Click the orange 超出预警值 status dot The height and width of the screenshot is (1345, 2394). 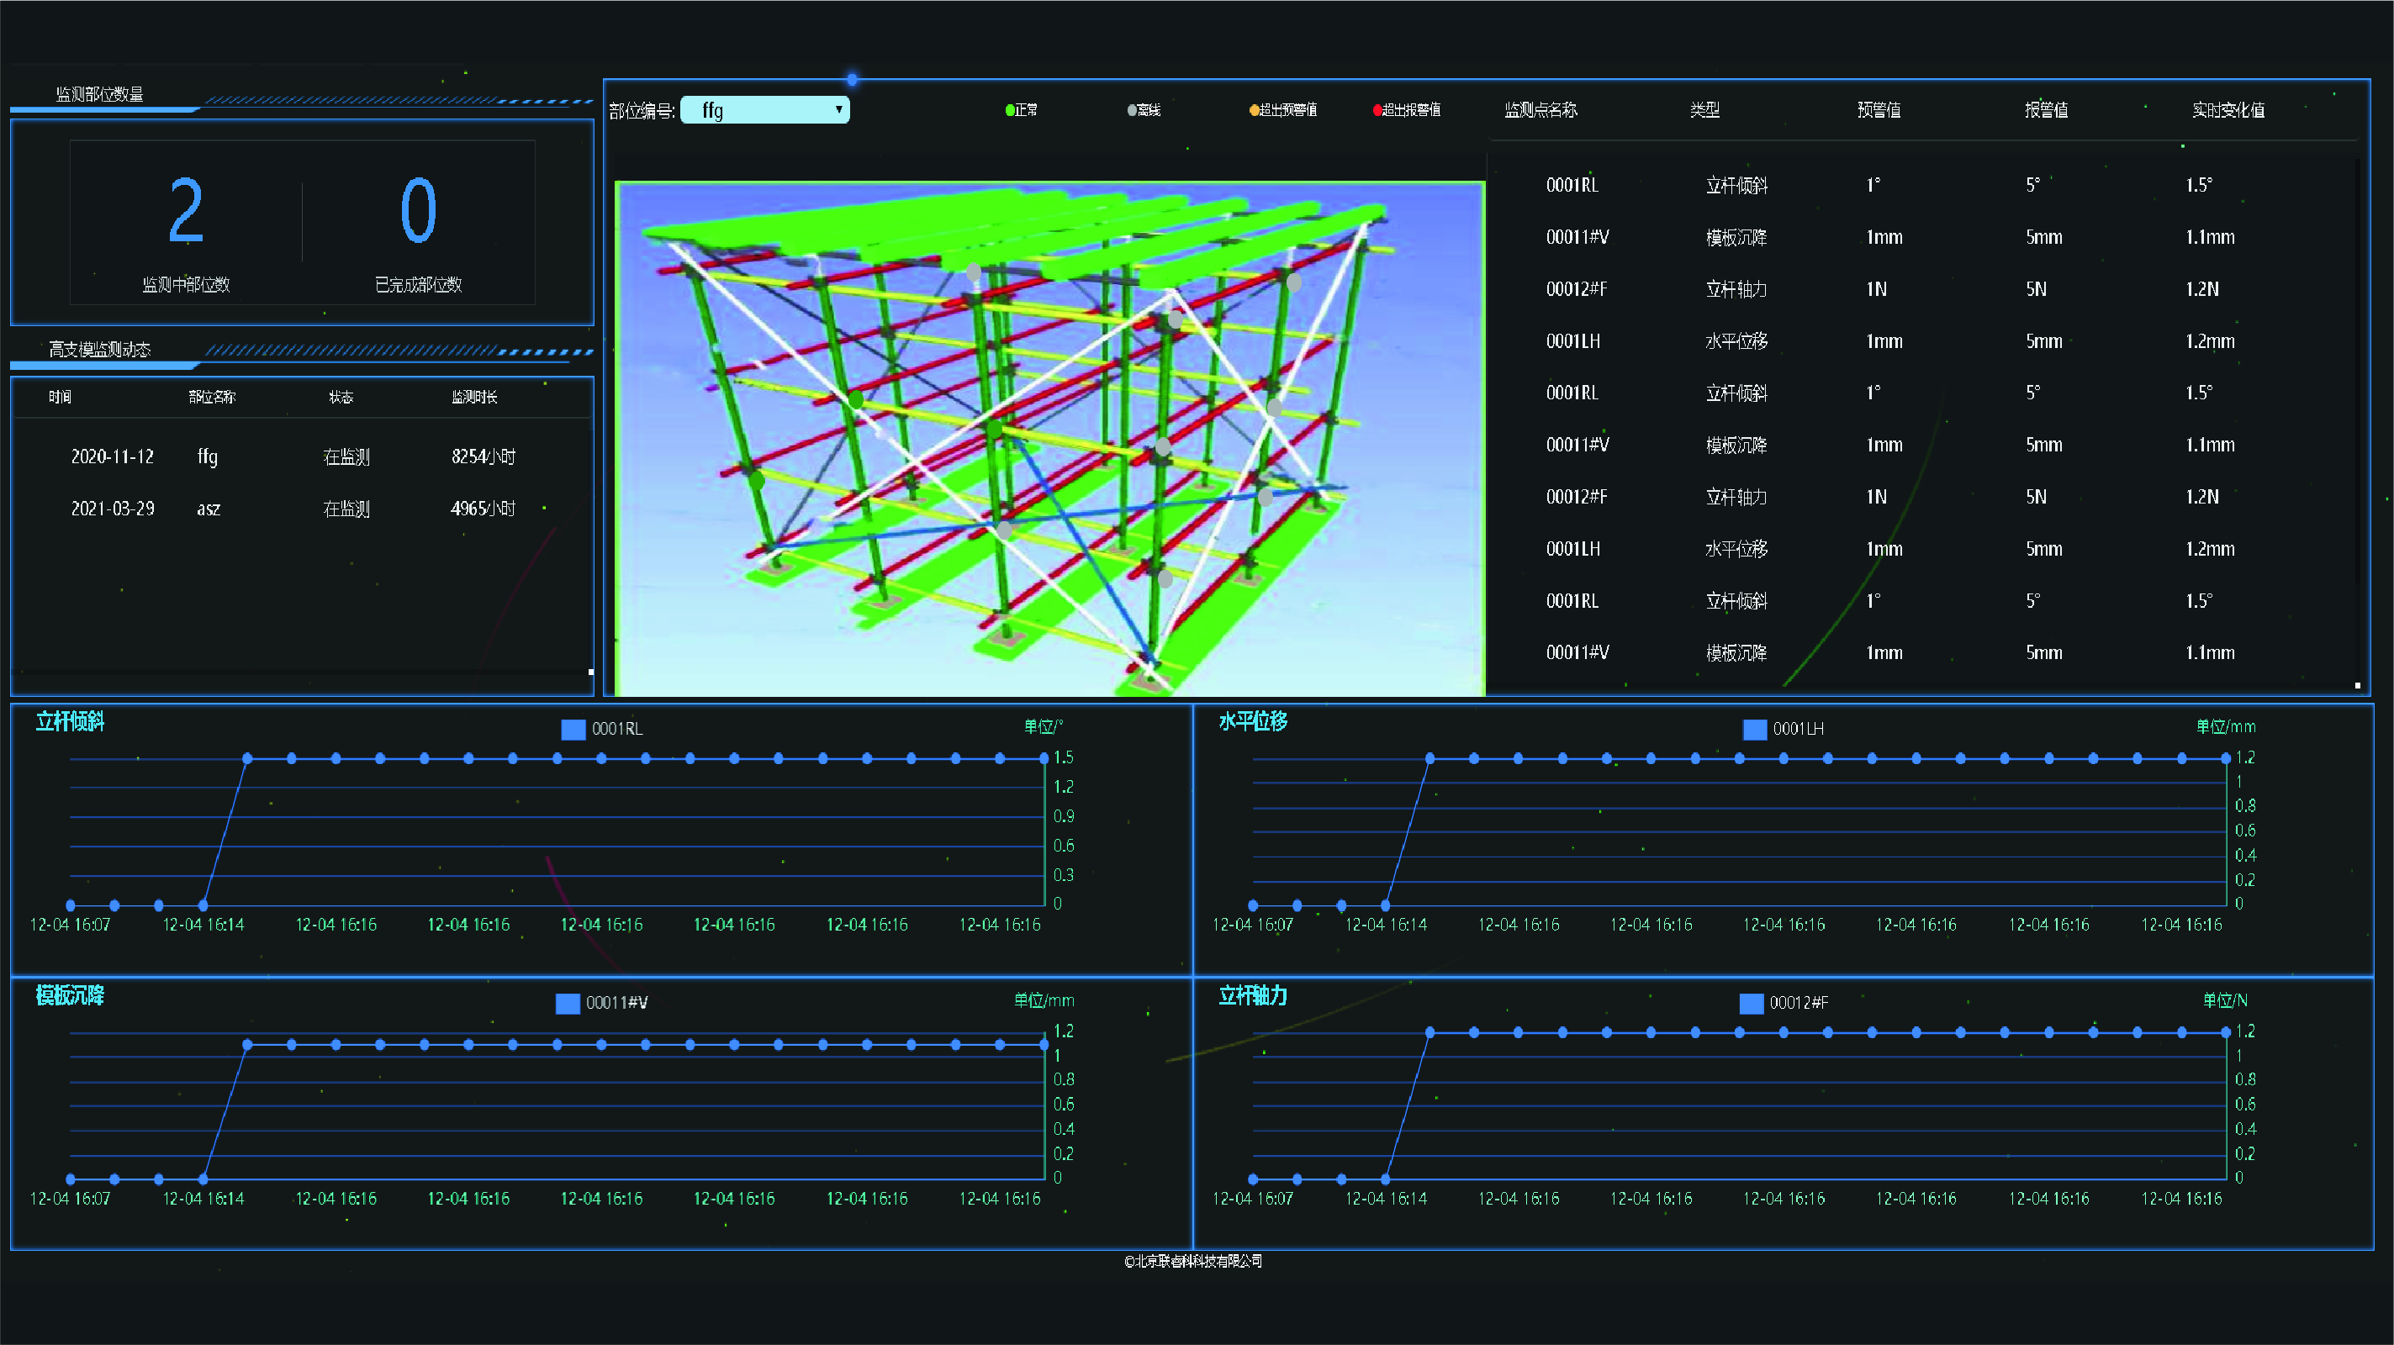click(x=1255, y=109)
